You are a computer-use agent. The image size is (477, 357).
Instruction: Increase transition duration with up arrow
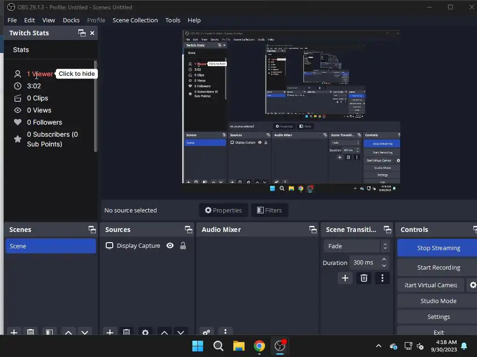click(x=384, y=259)
